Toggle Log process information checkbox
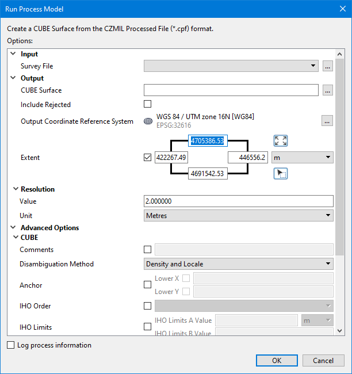The height and width of the screenshot is (374, 352). click(x=11, y=345)
